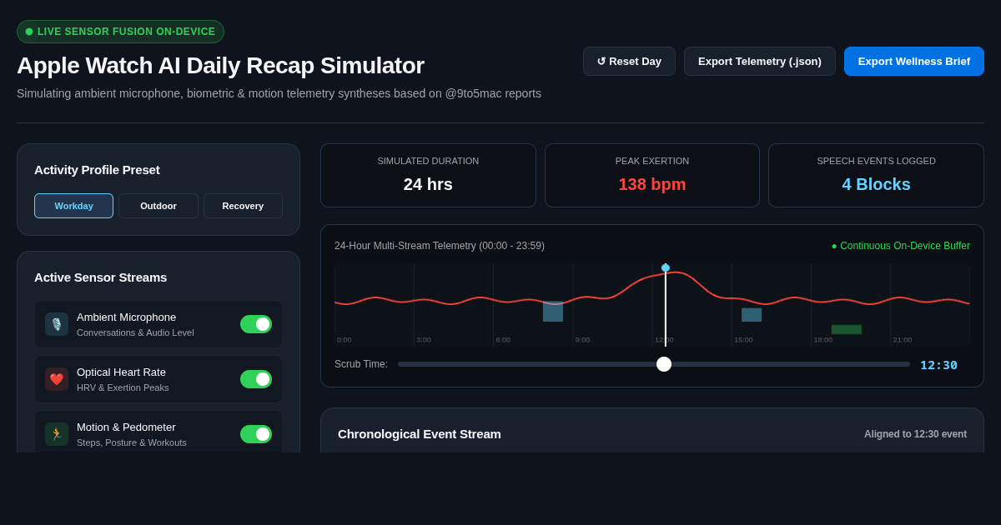Click the blue speech block near 9:00
Viewport: 1001px width, 525px height.
coord(553,312)
